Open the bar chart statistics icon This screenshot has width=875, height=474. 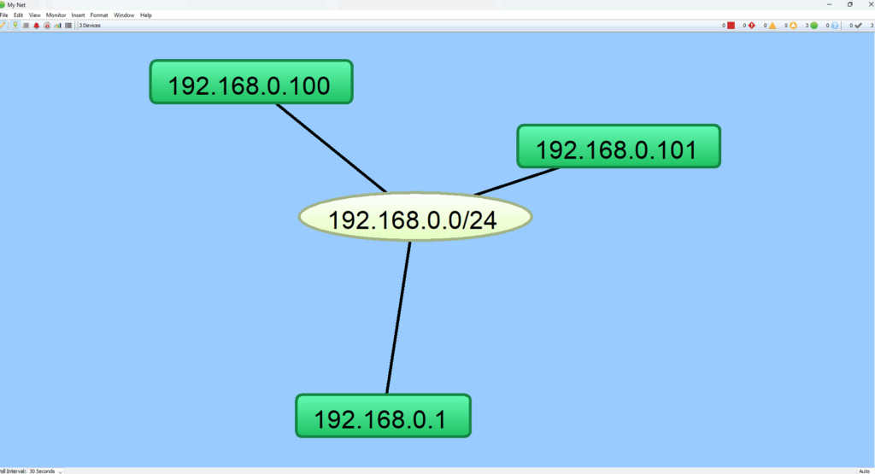(57, 26)
